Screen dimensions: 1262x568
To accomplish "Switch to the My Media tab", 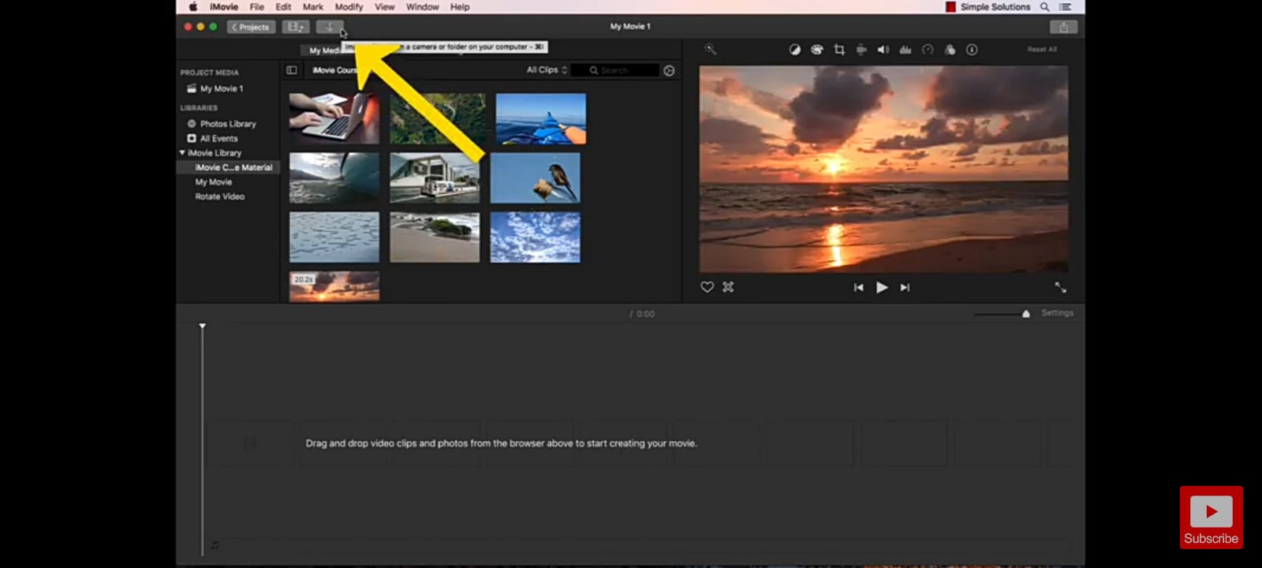I will (323, 50).
